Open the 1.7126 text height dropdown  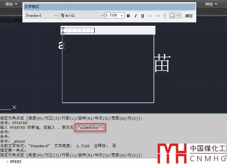click(x=122, y=15)
